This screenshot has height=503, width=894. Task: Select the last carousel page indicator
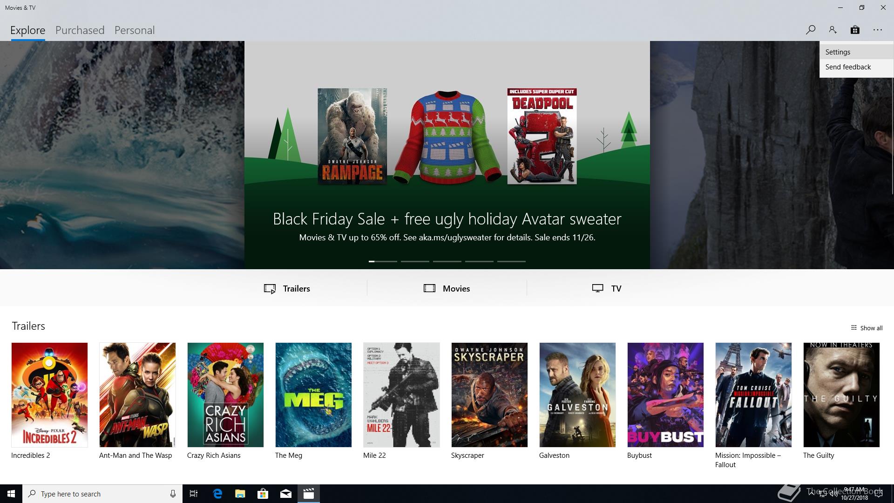[511, 261]
